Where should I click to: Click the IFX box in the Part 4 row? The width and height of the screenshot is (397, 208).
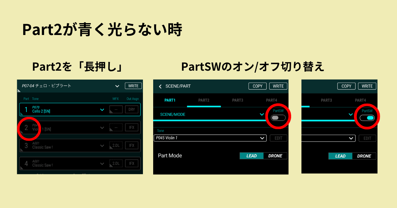132,163
